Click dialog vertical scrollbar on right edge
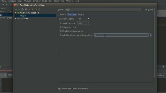Screen dimensions: 166x93 coord(154,42)
